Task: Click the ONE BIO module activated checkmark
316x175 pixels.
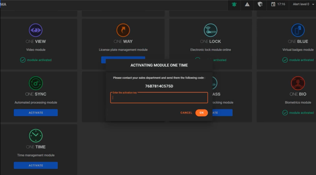Action: pos(285,113)
